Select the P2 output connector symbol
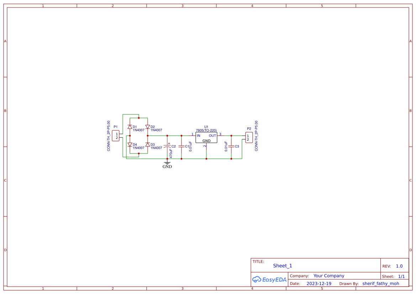Viewport: 416px width, 294px height. (249, 137)
